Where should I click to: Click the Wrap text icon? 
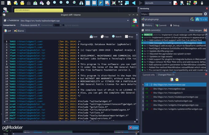coord(129,36)
